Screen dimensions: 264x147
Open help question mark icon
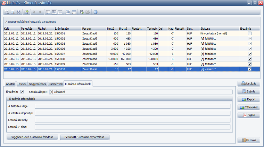pyautogui.click(x=95, y=12)
